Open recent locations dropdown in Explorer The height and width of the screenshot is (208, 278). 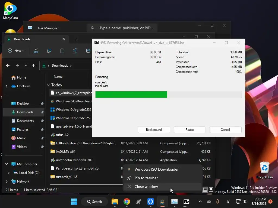26,66
